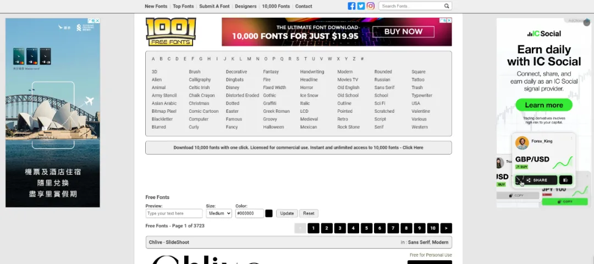Open the Twitter icon link
Viewport: 594px width, 264px height.
coord(361,6)
